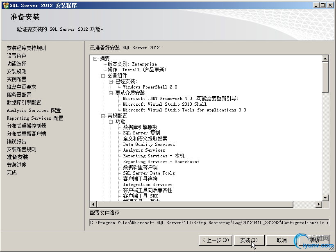The height and width of the screenshot is (252, 336).
Task: Select Visual Studio Tools for Applications 3.0
Action: pyautogui.click(x=184, y=110)
